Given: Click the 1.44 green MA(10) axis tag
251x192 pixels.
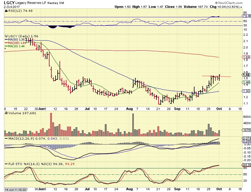Looking at the screenshot, I should 246,82.
